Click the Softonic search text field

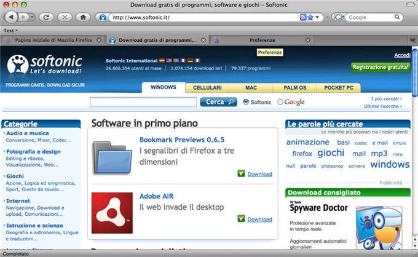(x=143, y=102)
